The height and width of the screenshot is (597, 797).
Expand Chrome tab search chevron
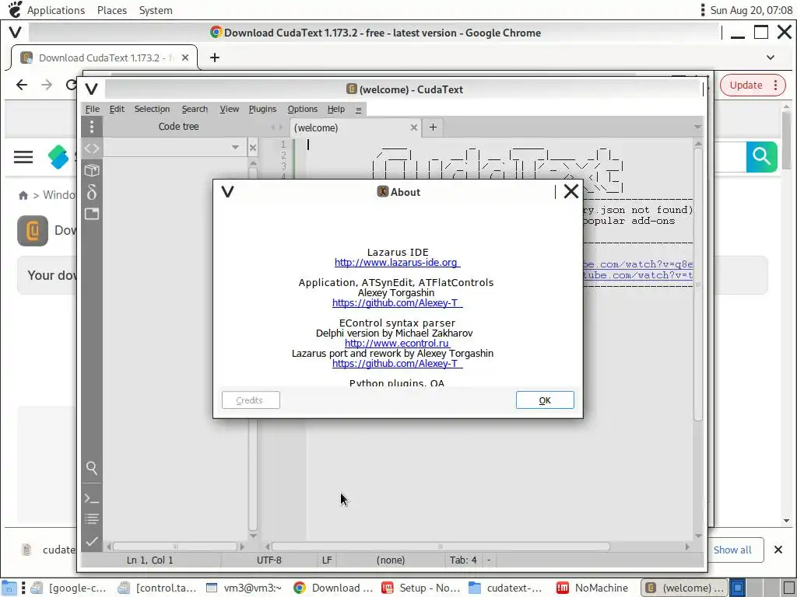[x=771, y=58]
